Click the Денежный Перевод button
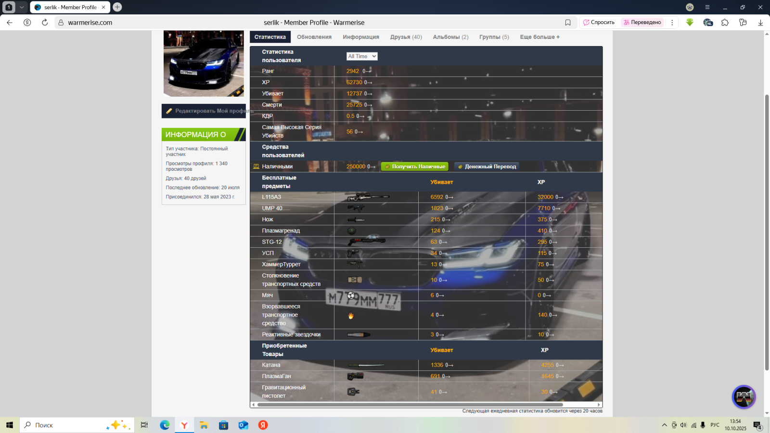770x433 pixels. (x=487, y=166)
